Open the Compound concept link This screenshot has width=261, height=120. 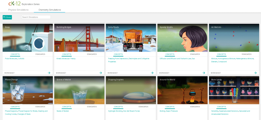point(223,62)
